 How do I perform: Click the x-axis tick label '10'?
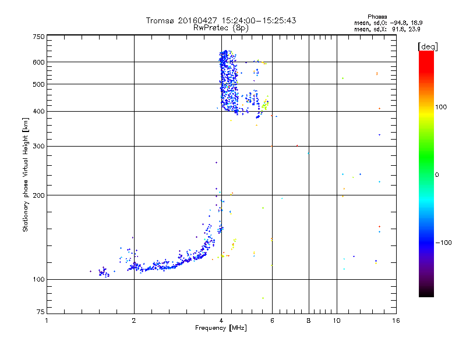coord(337,320)
